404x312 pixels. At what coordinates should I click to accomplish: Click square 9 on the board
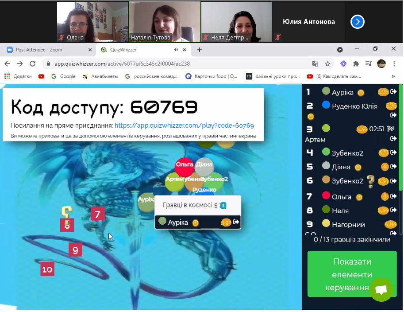[x=75, y=250]
